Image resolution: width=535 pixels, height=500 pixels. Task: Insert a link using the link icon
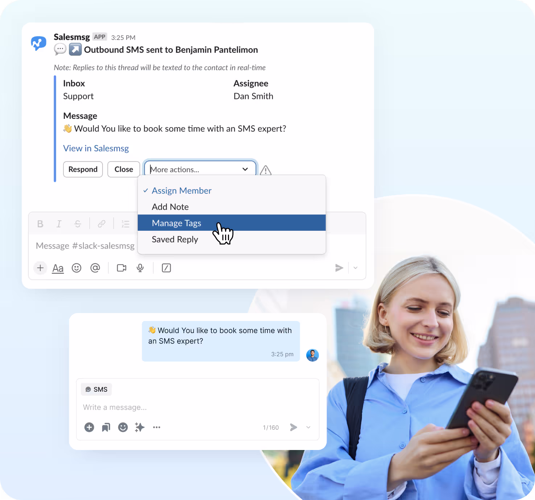click(x=101, y=224)
